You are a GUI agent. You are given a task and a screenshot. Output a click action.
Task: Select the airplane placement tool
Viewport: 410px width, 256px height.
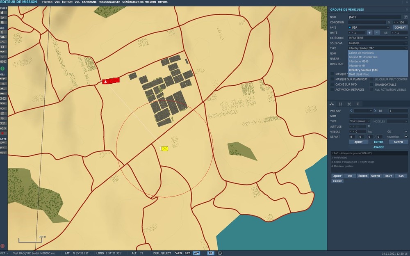(x=3, y=79)
